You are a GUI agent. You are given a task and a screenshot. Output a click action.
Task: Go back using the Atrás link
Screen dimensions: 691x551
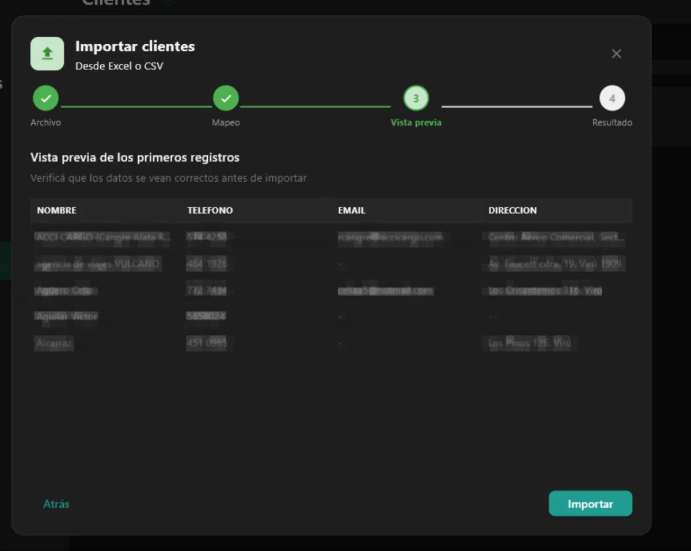pyautogui.click(x=56, y=504)
